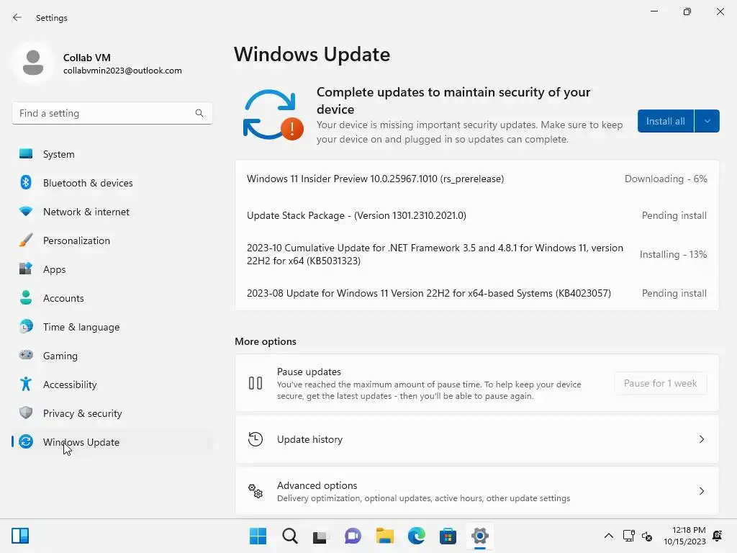Click the back arrow in Settings
The image size is (737, 553).
(x=17, y=17)
